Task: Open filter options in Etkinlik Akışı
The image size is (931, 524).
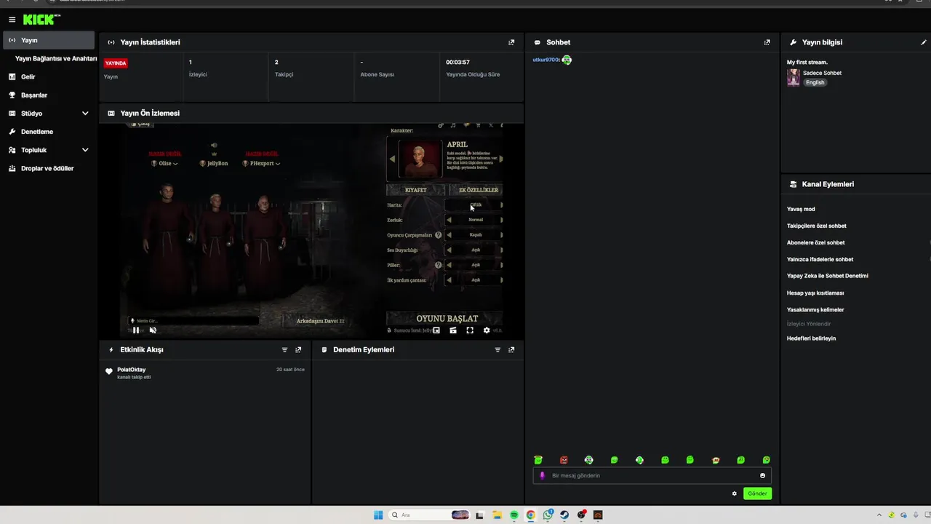Action: click(x=284, y=349)
